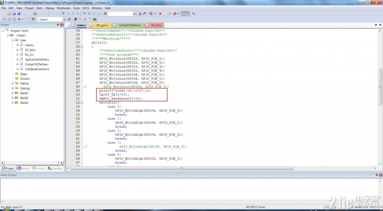
Task: Kill all breakpoints from the toolbar
Action: 174,14
